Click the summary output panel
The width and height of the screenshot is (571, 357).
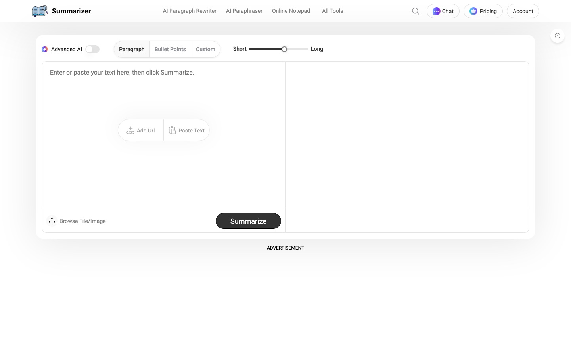(407, 135)
